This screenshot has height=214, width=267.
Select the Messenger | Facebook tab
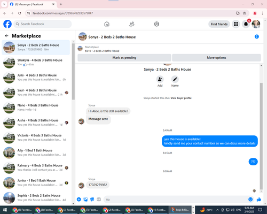[x=33, y=4]
